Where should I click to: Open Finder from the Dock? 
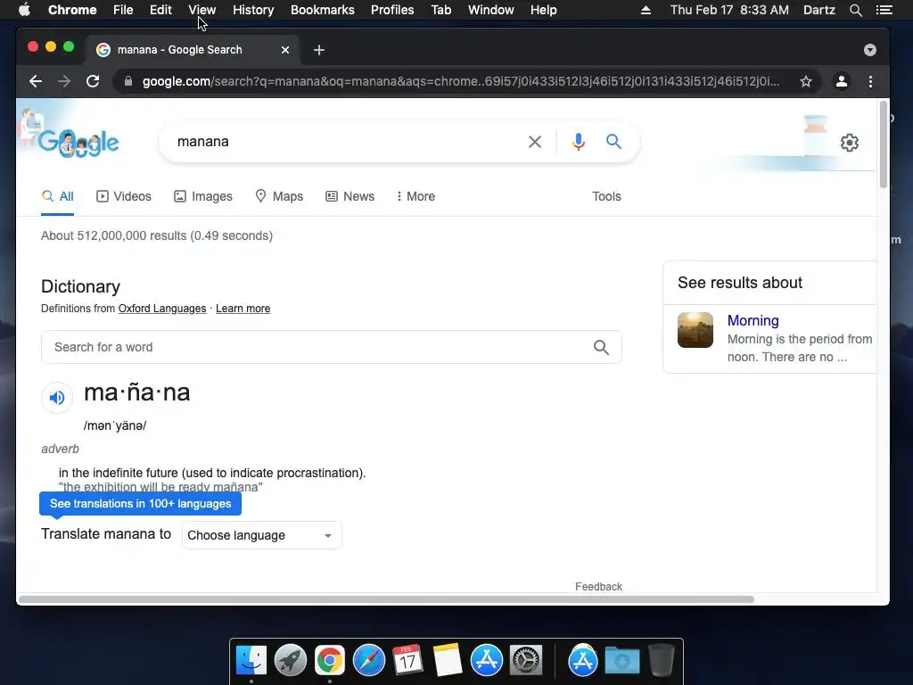click(251, 661)
